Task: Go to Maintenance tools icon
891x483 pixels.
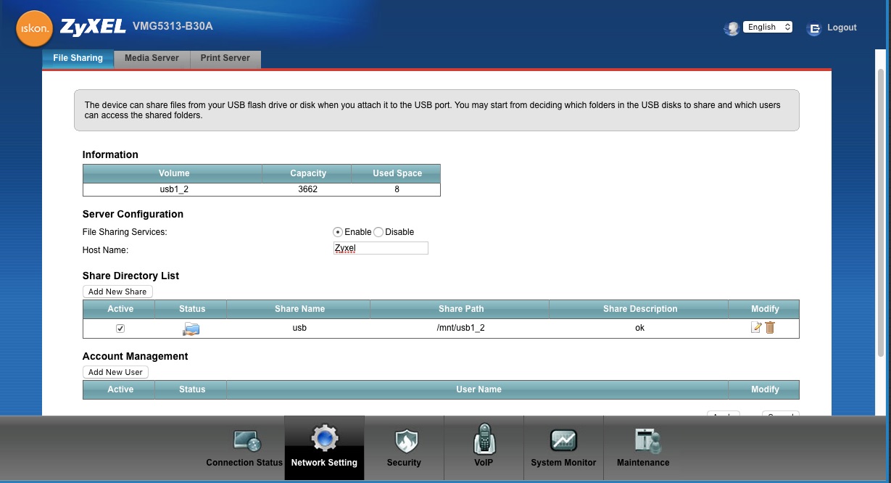Action: (643, 440)
